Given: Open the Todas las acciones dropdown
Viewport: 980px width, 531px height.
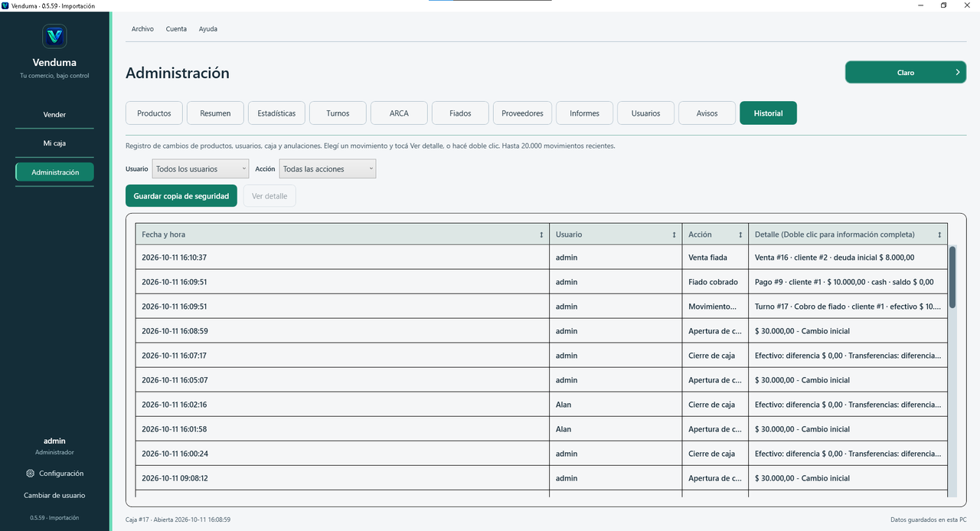Looking at the screenshot, I should pos(327,169).
